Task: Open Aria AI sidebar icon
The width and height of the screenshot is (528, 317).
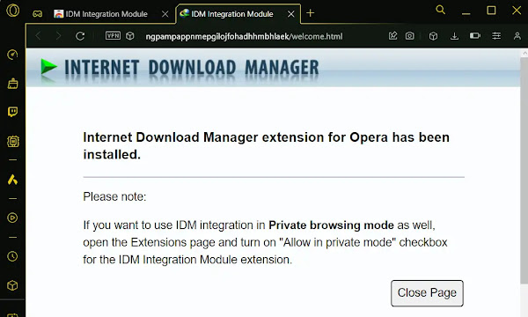Action: [12, 180]
